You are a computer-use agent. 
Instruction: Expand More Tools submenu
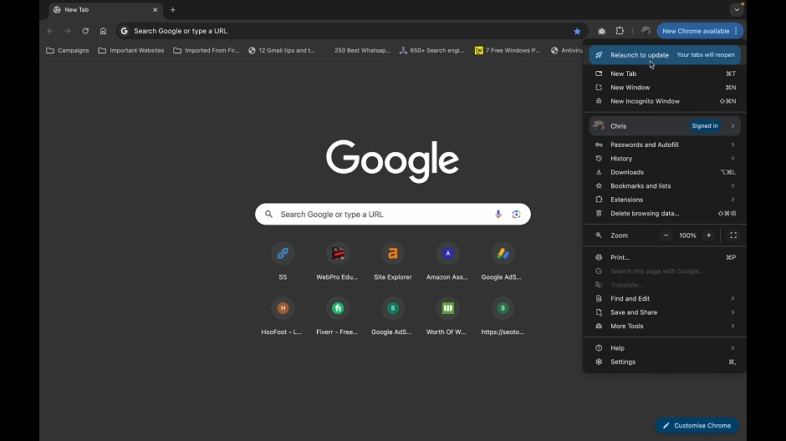(665, 326)
